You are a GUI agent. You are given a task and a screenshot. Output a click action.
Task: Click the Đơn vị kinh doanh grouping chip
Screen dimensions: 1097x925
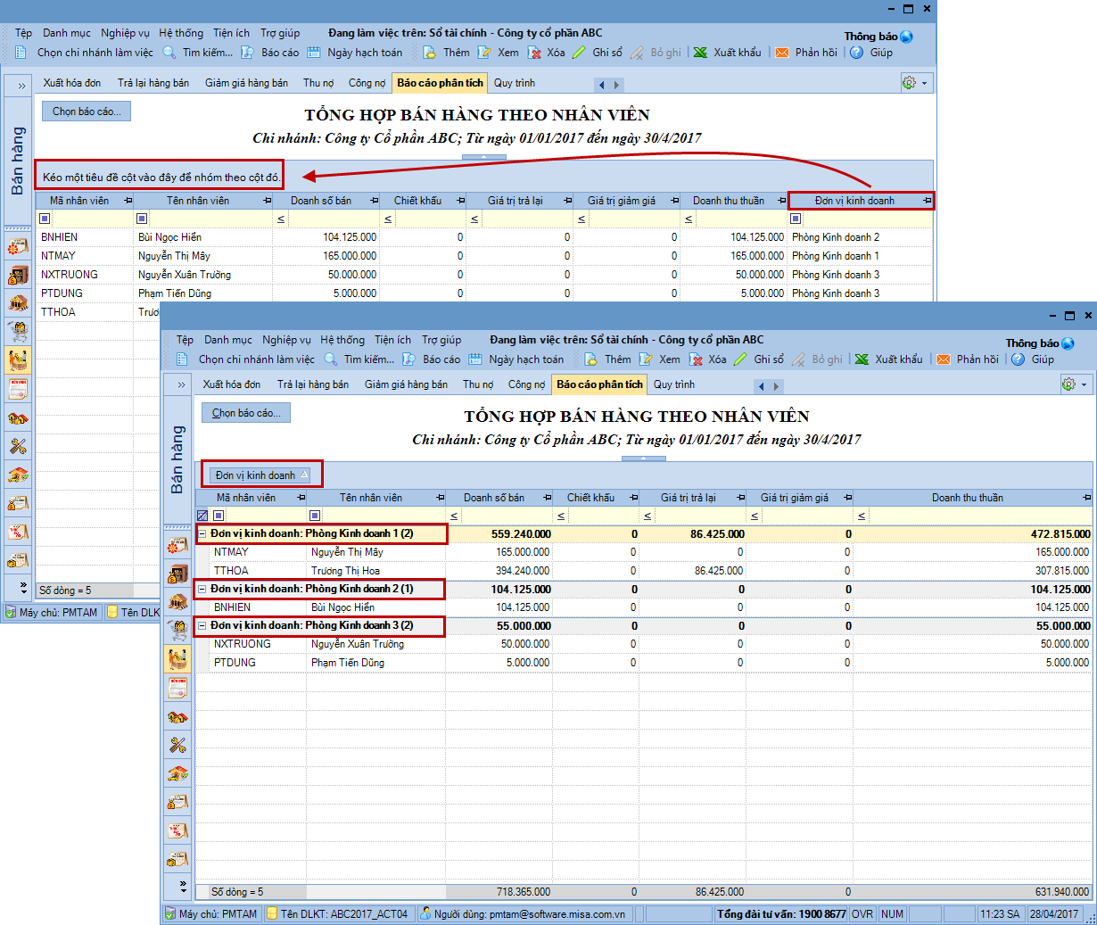click(x=260, y=475)
